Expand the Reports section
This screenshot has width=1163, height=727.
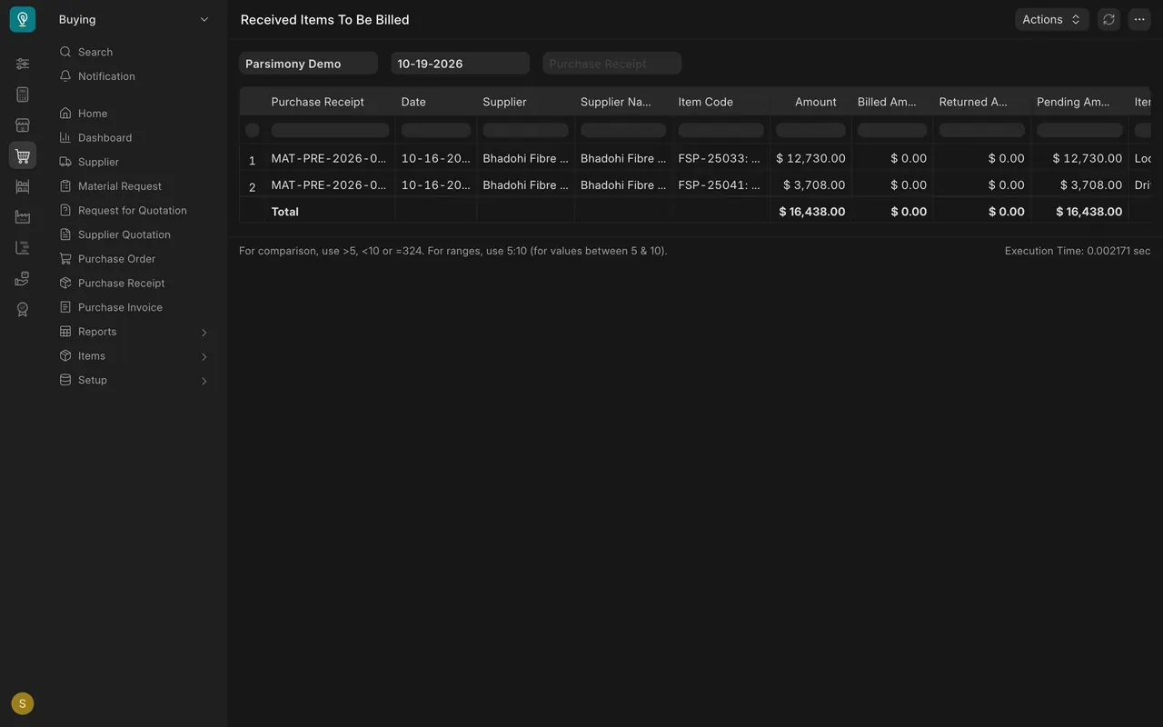point(134,332)
